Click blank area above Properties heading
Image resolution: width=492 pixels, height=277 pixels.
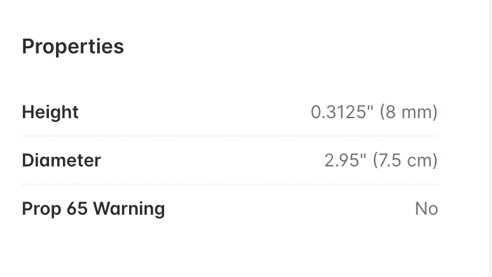click(x=230, y=17)
